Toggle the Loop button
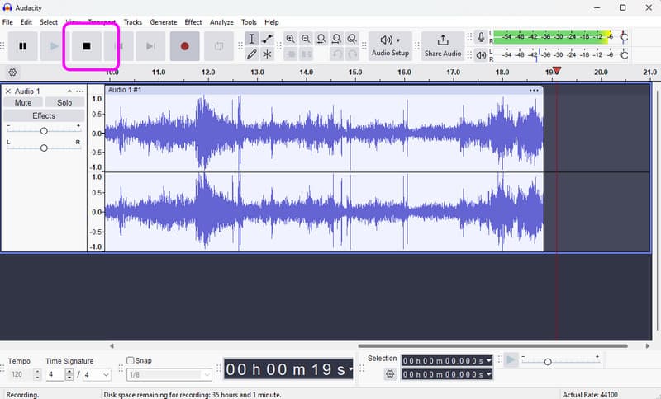The height and width of the screenshot is (399, 661). [x=219, y=46]
